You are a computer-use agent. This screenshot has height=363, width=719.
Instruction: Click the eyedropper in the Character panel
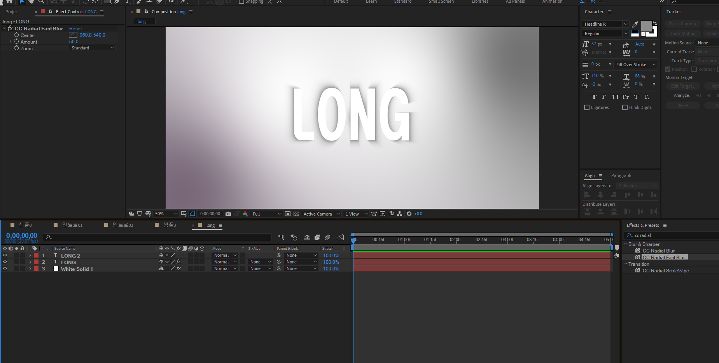(635, 25)
